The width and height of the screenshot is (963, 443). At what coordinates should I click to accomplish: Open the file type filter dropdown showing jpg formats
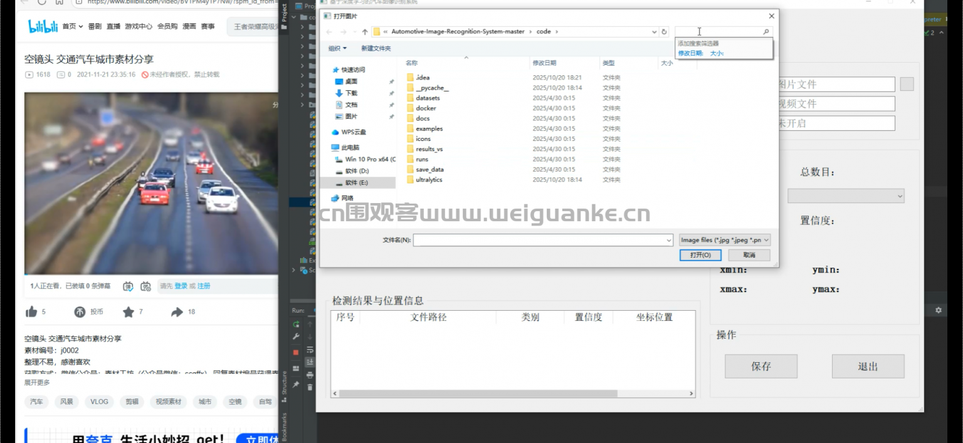pos(725,239)
